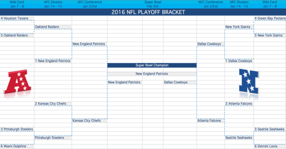Click the Atlanta Falcons conference round cell

click(211, 120)
